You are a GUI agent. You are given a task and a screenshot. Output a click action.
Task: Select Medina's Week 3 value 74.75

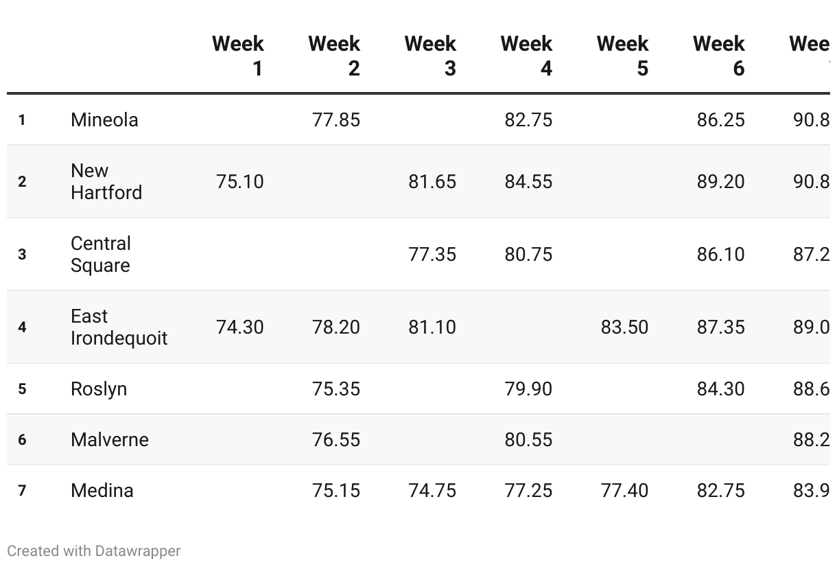[x=432, y=491]
